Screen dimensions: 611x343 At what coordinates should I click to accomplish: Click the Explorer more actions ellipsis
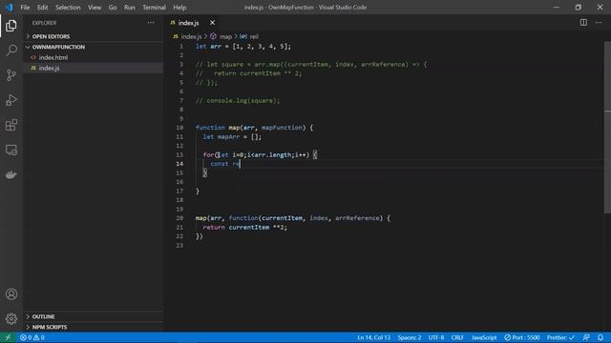151,23
